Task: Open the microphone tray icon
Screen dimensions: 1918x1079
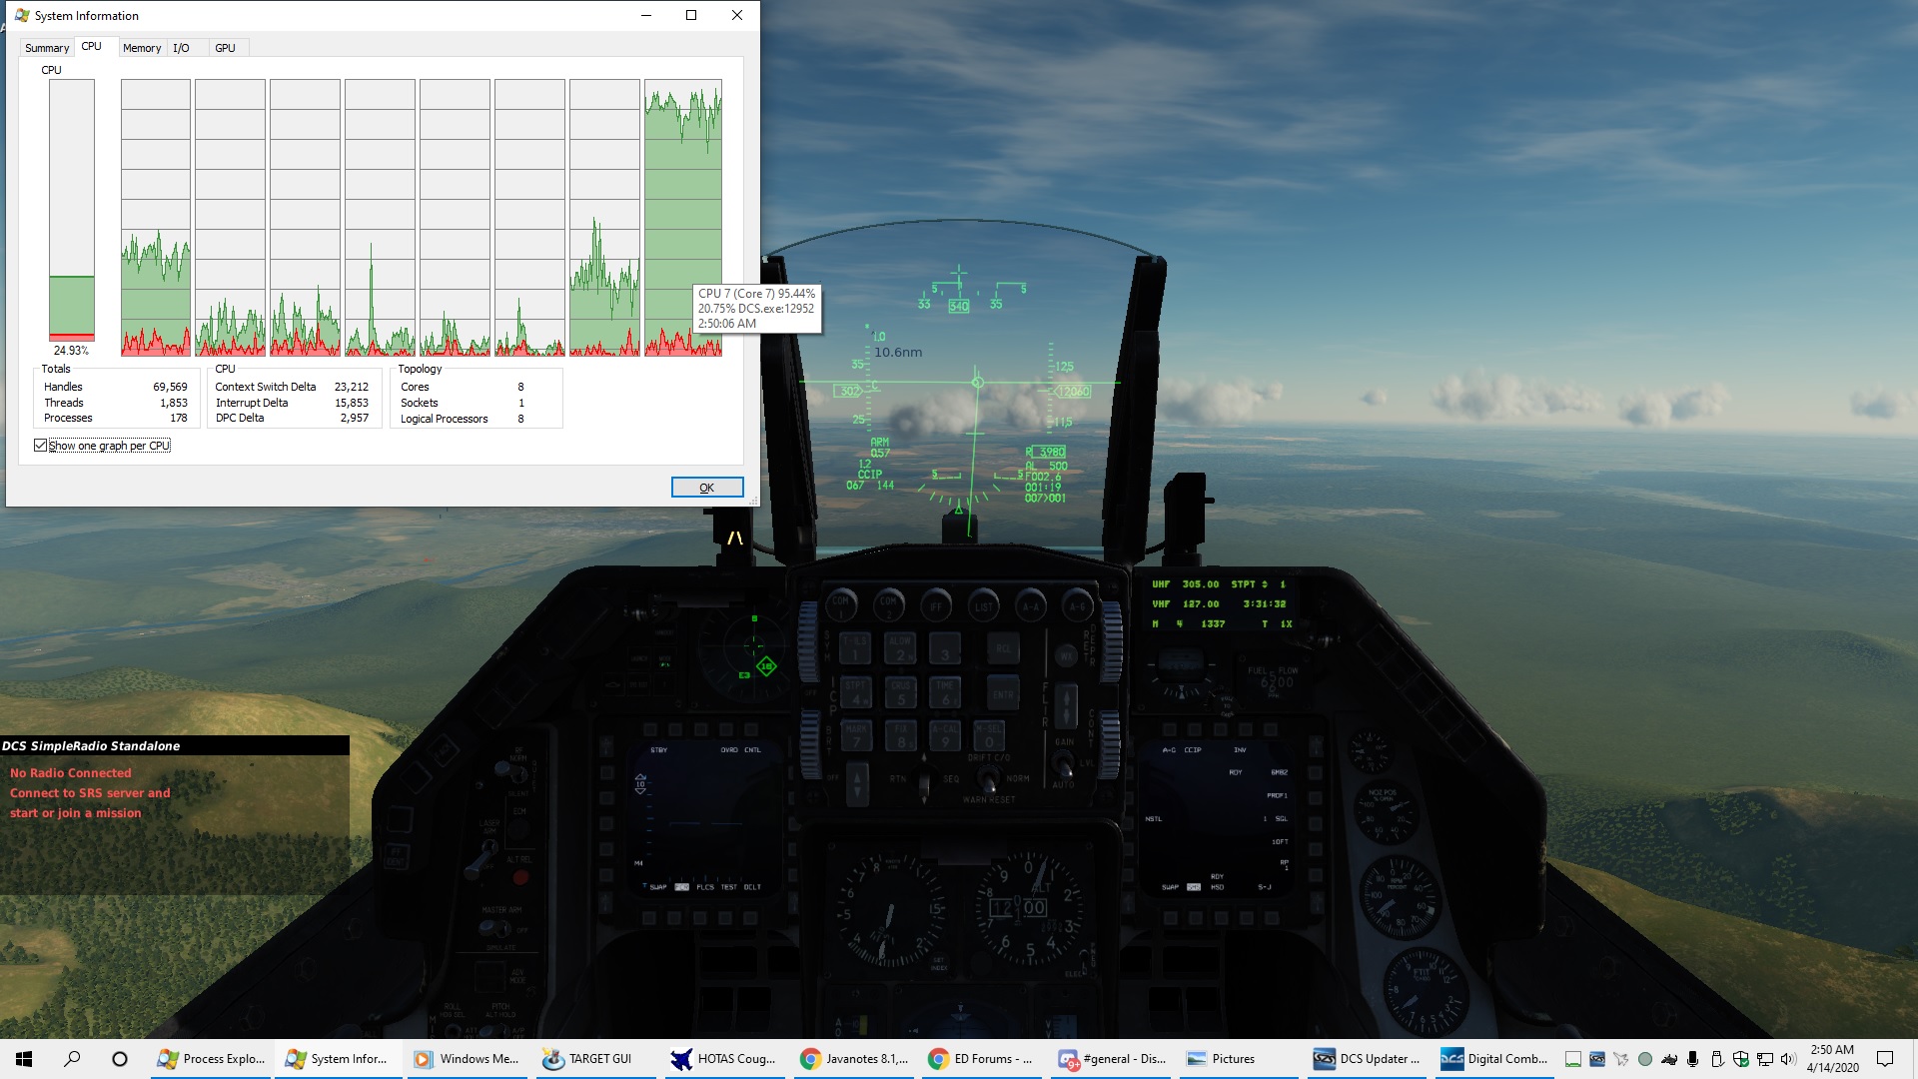Action: 1693,1059
